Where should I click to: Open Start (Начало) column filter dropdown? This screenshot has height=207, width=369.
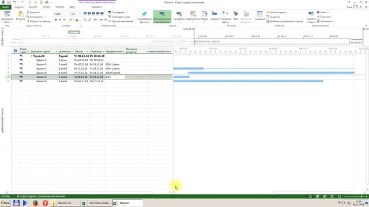pyautogui.click(x=87, y=52)
